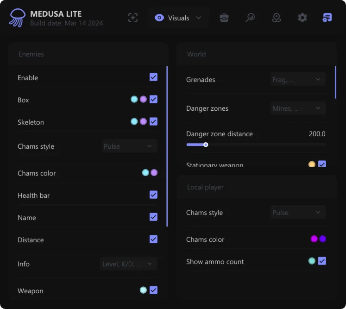
Task: Click the Skeleton label
Action: point(31,122)
